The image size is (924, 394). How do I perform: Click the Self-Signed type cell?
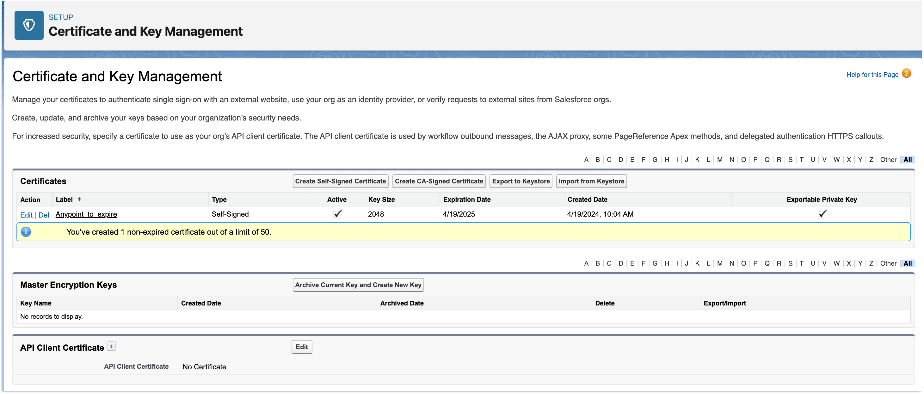click(x=230, y=214)
